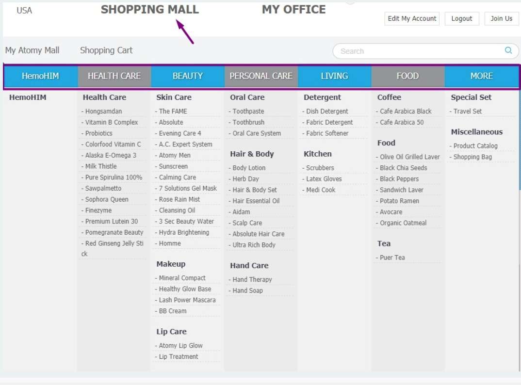Open Pure Spirulina 100% link
The image size is (521, 385).
(x=114, y=177)
